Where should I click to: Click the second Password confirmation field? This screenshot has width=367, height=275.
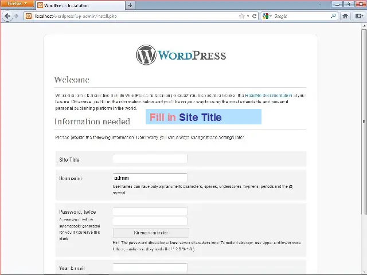(x=150, y=221)
